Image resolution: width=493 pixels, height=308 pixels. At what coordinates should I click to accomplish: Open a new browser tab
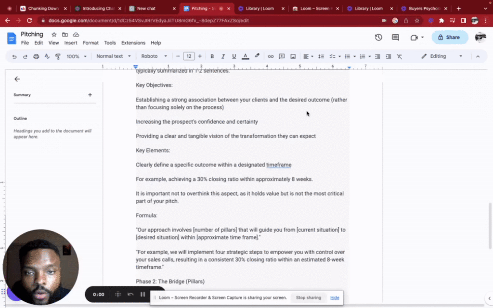[x=458, y=9]
